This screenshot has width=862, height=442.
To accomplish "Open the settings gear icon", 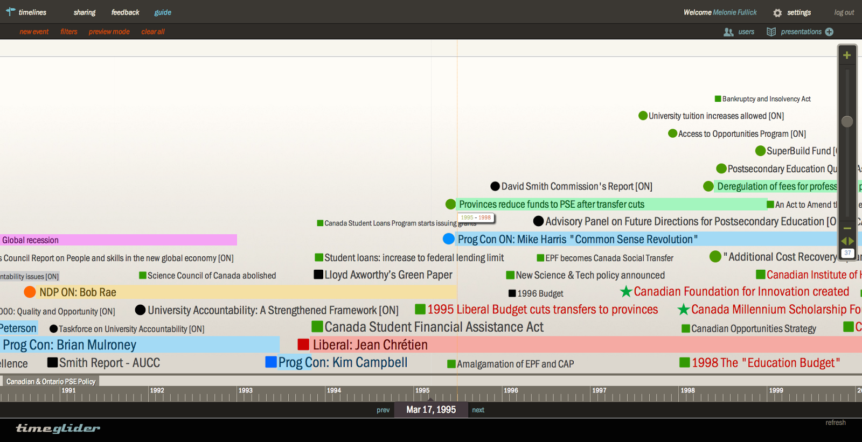I will [x=777, y=12].
